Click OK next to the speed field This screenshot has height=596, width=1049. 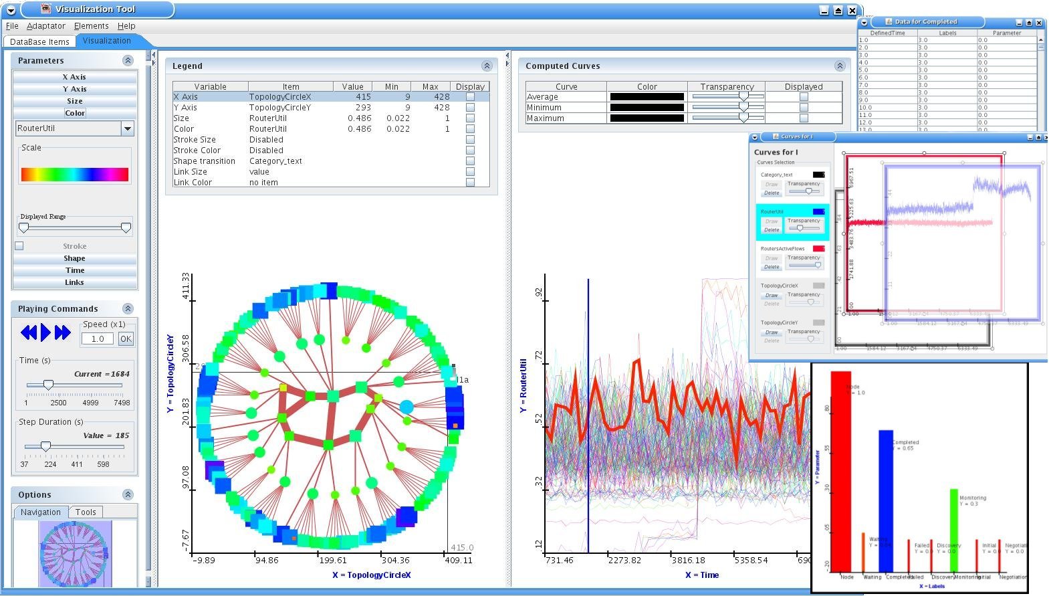[x=126, y=339]
